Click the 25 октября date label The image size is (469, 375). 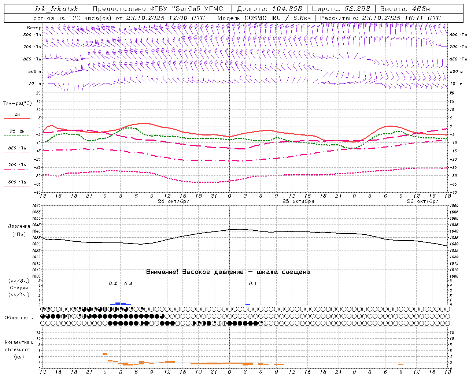pos(298,201)
